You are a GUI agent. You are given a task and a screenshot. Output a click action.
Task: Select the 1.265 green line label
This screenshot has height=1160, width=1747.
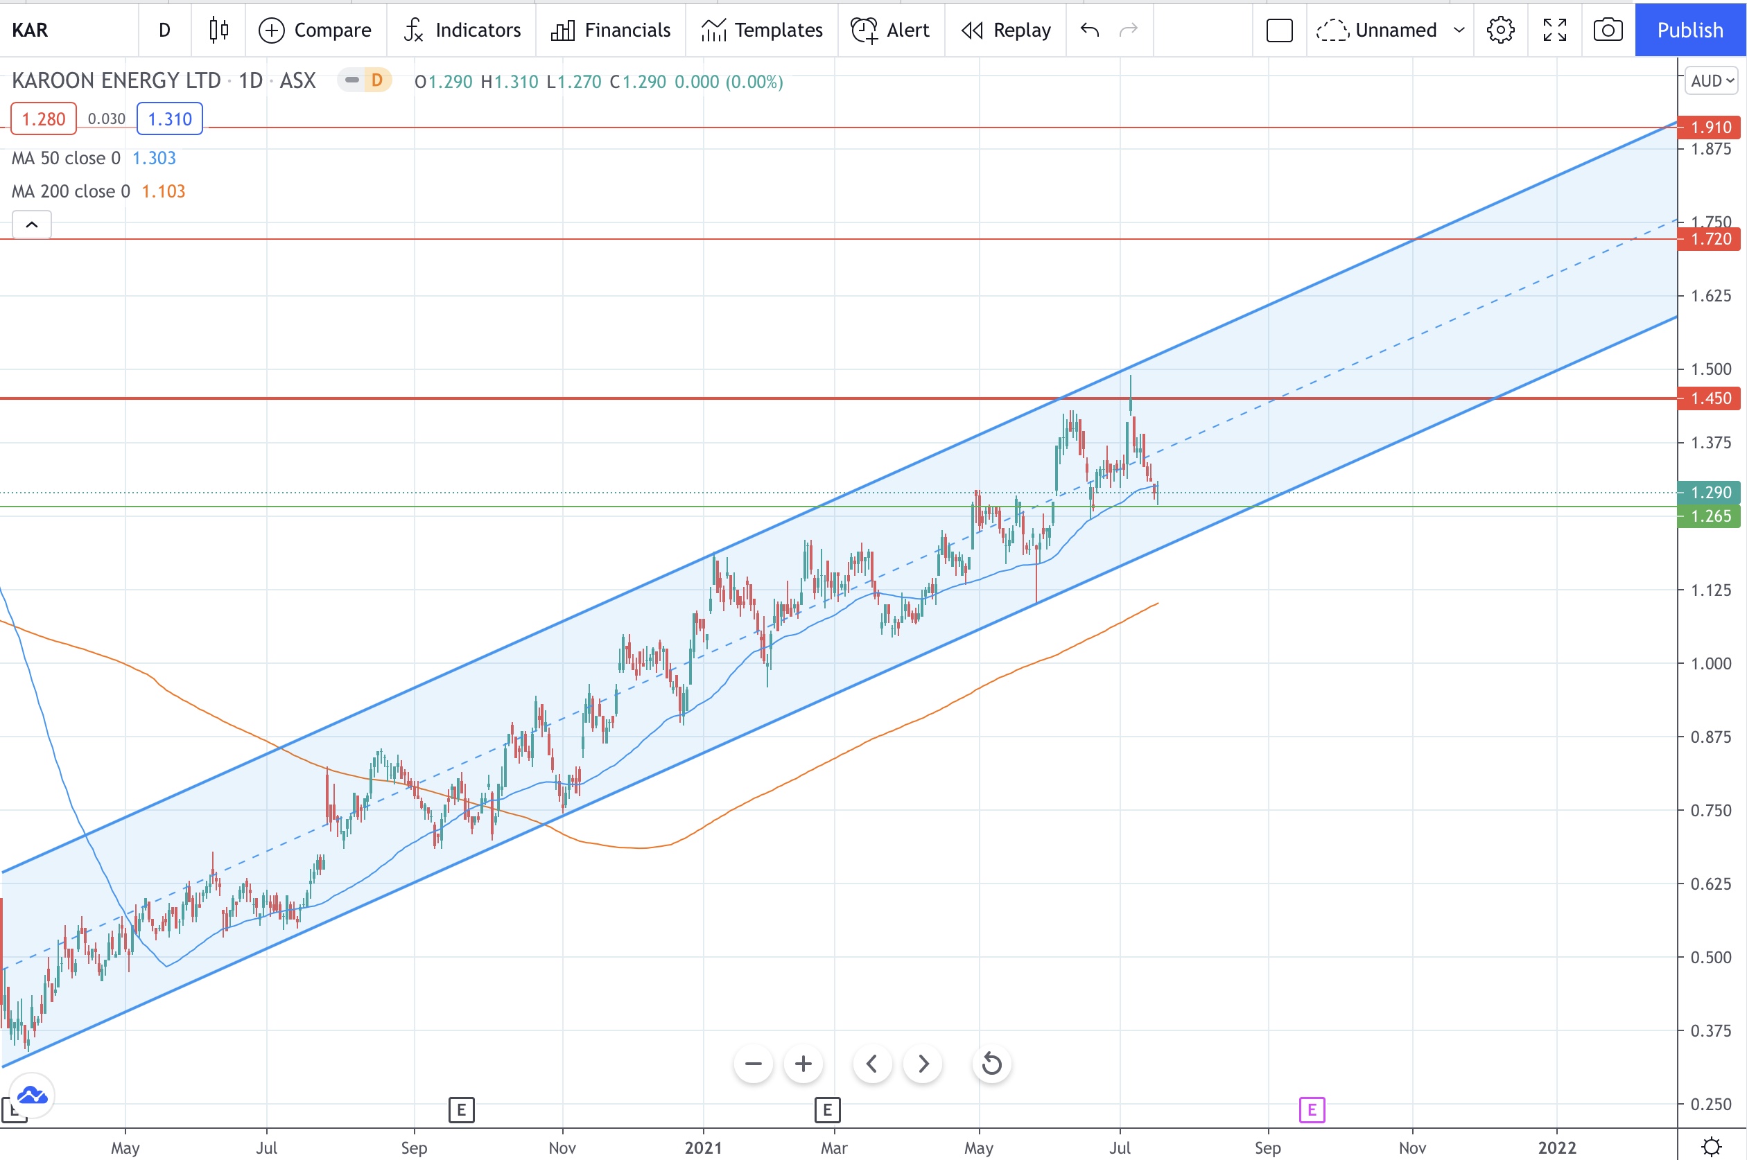[1708, 516]
